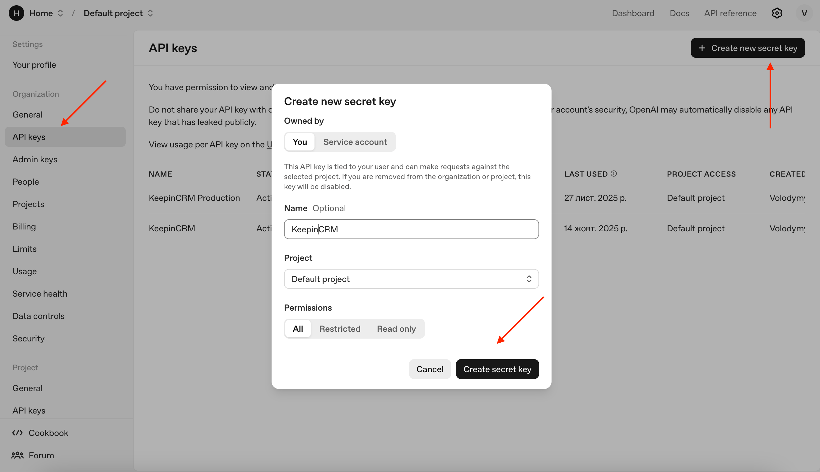Expand the Default project breadcrumb switcher

(151, 13)
